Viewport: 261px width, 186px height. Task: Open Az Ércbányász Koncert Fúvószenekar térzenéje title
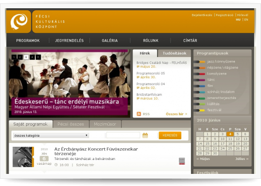(x=96, y=151)
